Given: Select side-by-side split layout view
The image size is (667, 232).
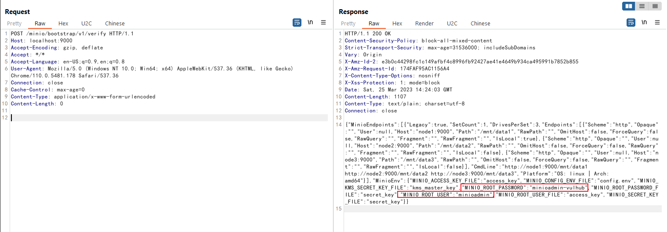Looking at the screenshot, I should click(x=629, y=6).
